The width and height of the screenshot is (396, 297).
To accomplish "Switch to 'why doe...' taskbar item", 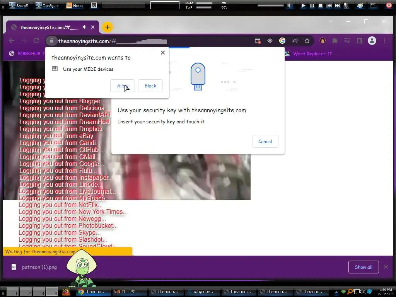I will 202,292.
